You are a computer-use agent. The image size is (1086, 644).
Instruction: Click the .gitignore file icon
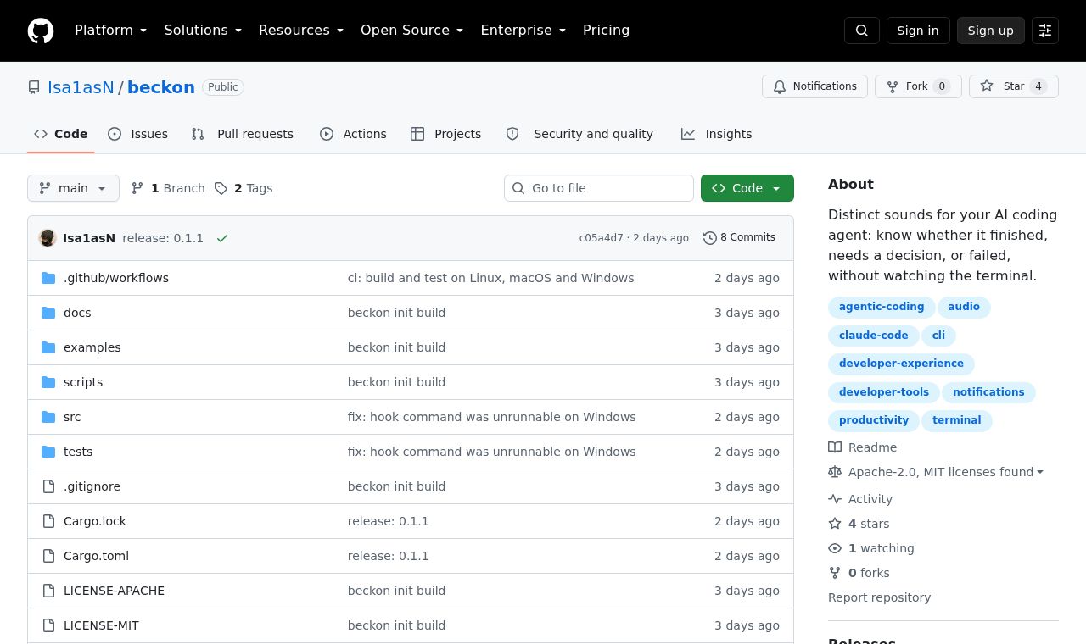click(x=48, y=486)
